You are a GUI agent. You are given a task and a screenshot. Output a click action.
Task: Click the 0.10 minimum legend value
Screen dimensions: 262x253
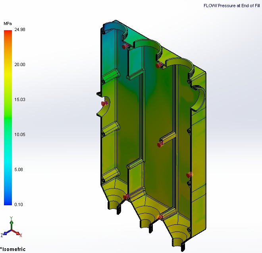[x=19, y=204]
